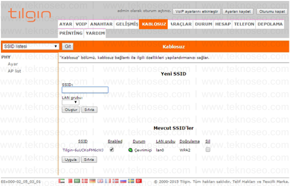Viewport: 290px width, 186px height.
Task: Select the Danish flag language icon
Action: tap(85, 181)
